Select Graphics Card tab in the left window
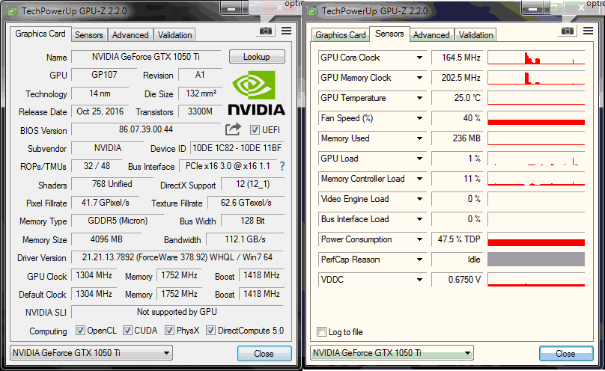This screenshot has height=371, width=605. pyautogui.click(x=40, y=34)
